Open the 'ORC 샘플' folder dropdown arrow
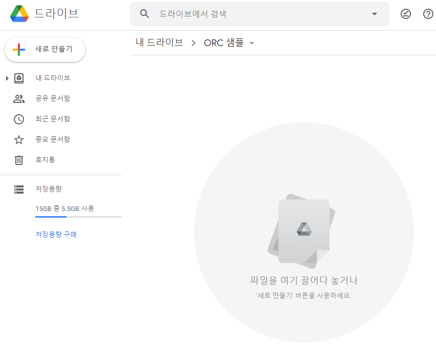The width and height of the screenshot is (436, 357). (x=252, y=43)
